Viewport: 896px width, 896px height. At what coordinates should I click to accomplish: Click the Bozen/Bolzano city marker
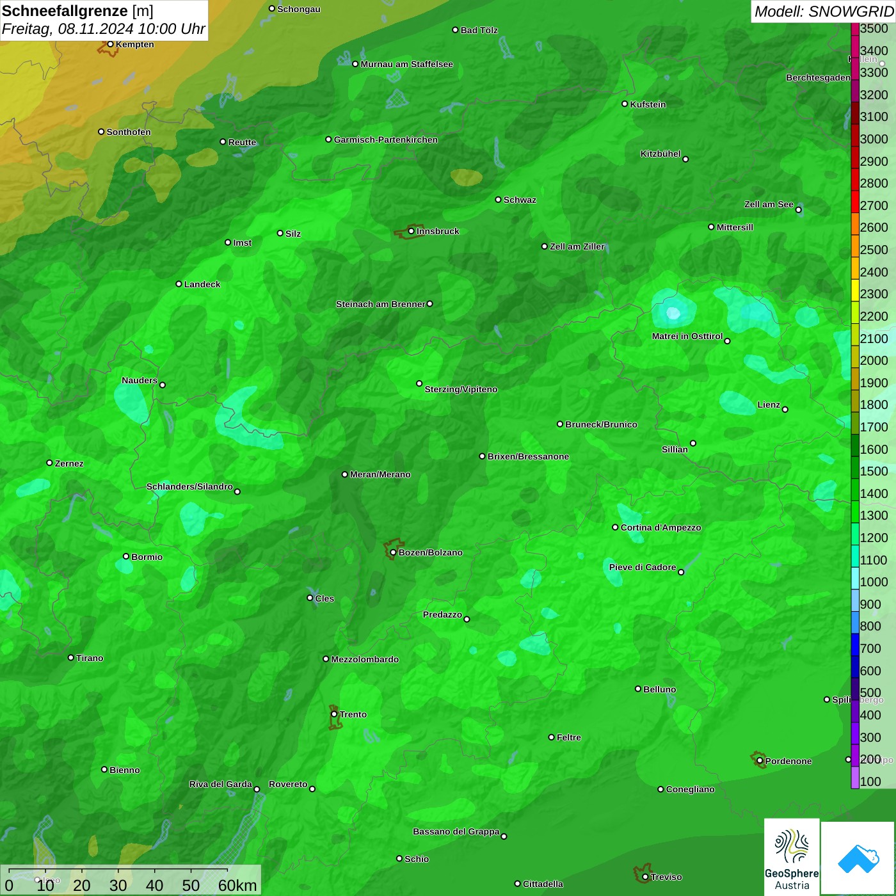coord(393,552)
